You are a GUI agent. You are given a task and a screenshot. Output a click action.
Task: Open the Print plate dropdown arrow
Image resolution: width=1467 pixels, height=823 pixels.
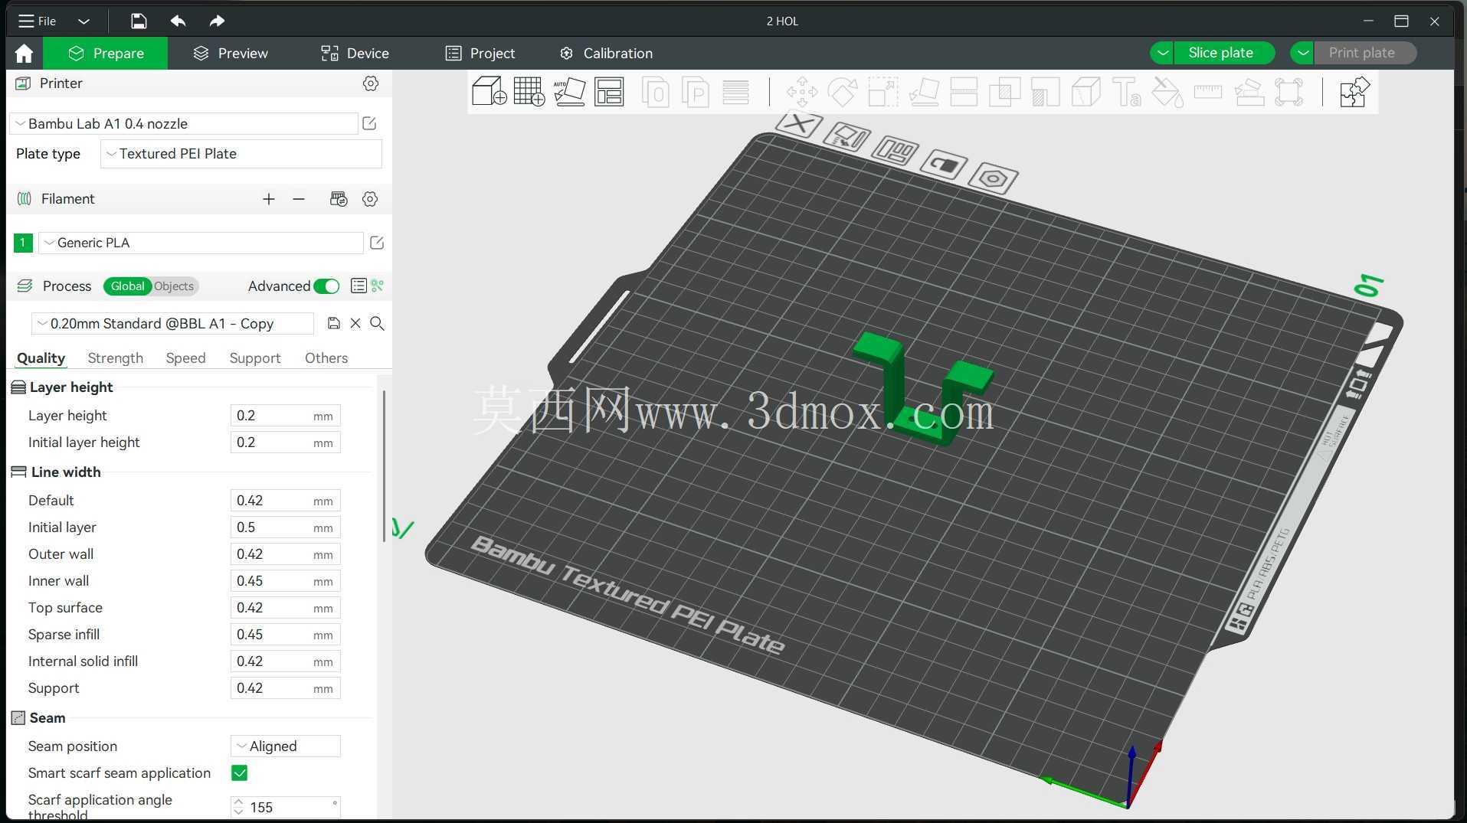[1302, 53]
